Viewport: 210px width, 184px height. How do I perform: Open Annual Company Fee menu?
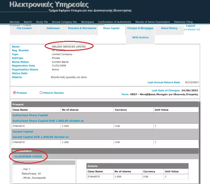(65, 22)
